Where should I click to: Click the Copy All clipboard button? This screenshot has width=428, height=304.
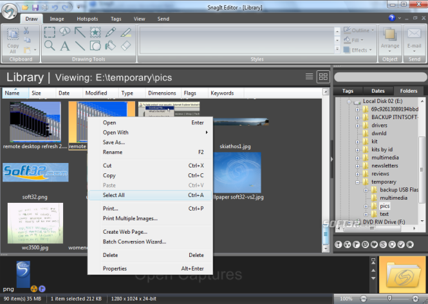13,41
